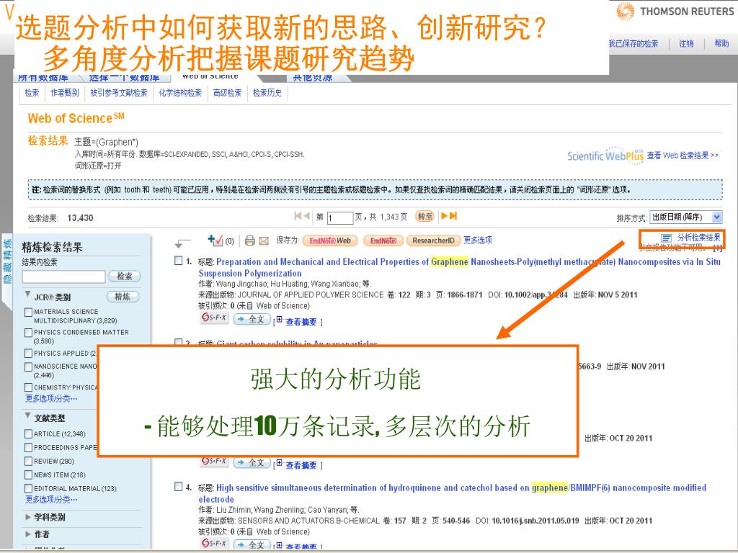Click 精炼 refine button
This screenshot has height=553, width=738.
click(123, 297)
